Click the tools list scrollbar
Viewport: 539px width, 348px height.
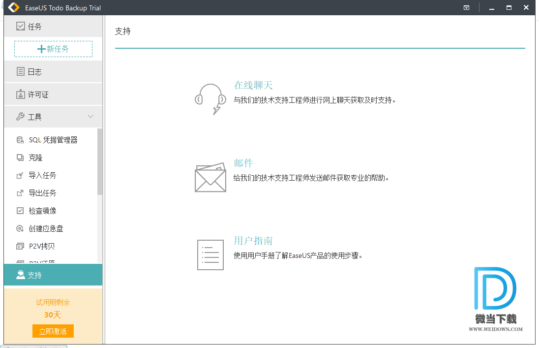100,162
